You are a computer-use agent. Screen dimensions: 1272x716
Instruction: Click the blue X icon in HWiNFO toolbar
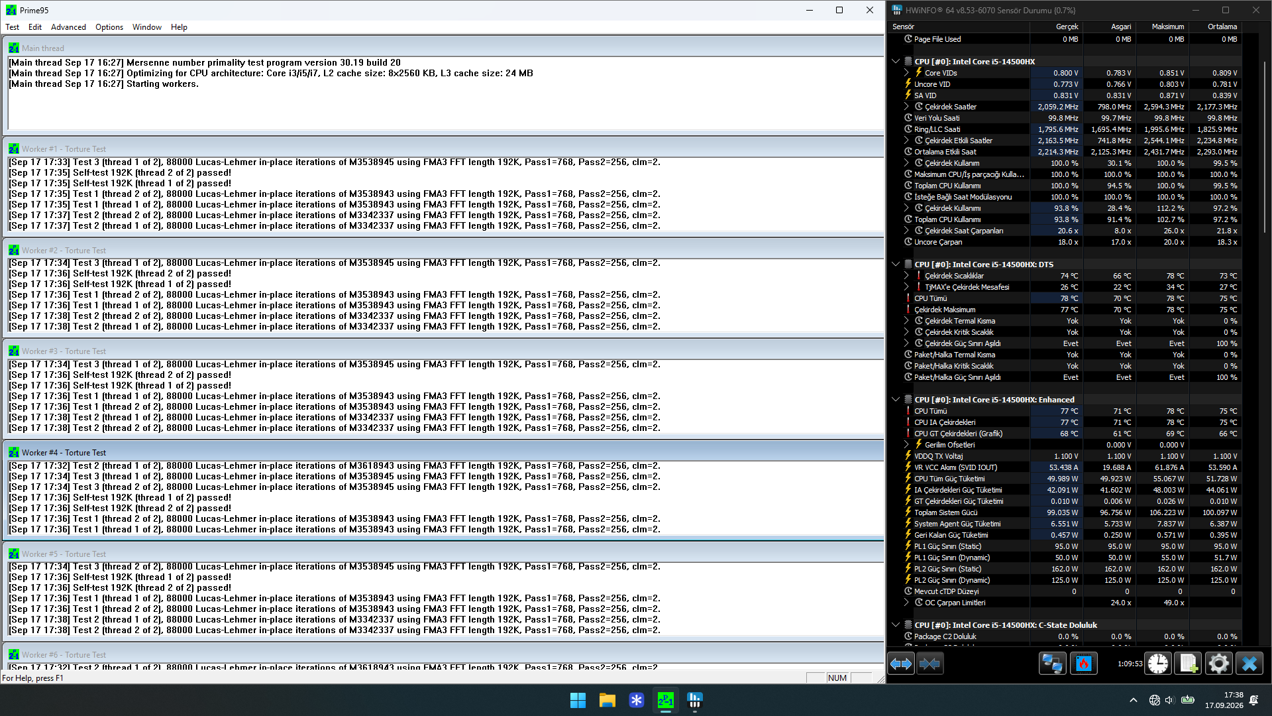pos(1249,664)
